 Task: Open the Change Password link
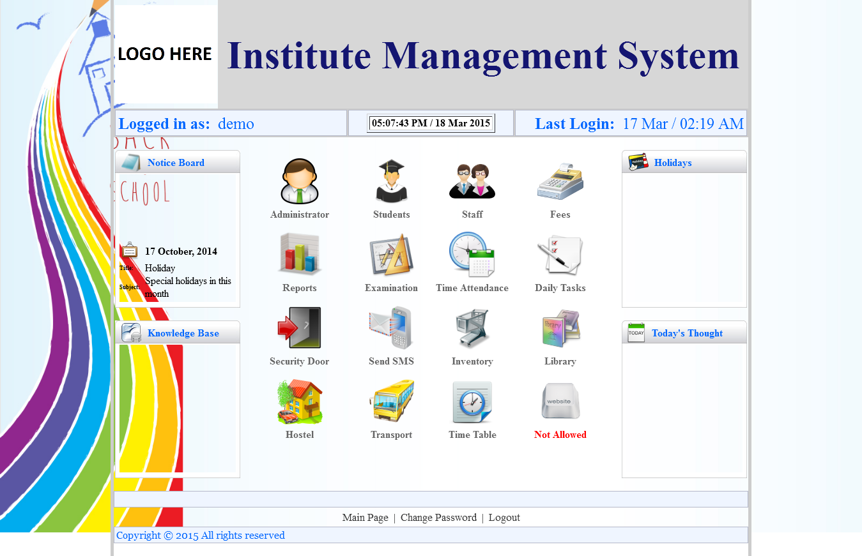tap(438, 517)
